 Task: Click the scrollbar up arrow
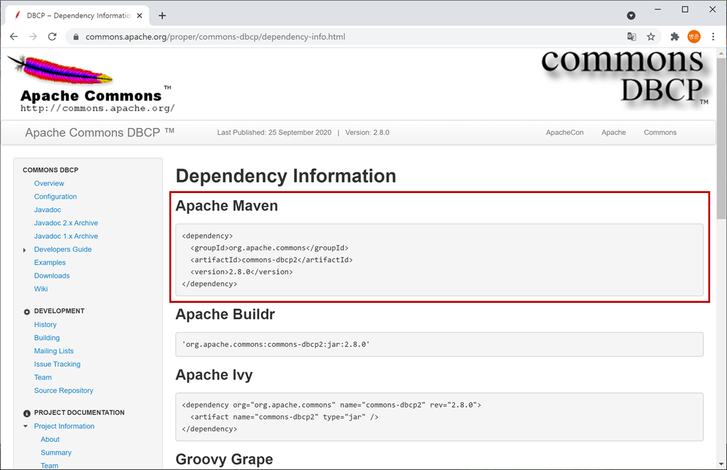coord(721,53)
